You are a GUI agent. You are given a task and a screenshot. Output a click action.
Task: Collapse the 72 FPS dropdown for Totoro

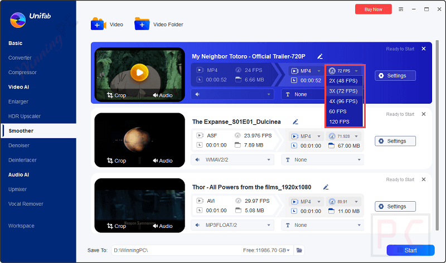coord(344,71)
